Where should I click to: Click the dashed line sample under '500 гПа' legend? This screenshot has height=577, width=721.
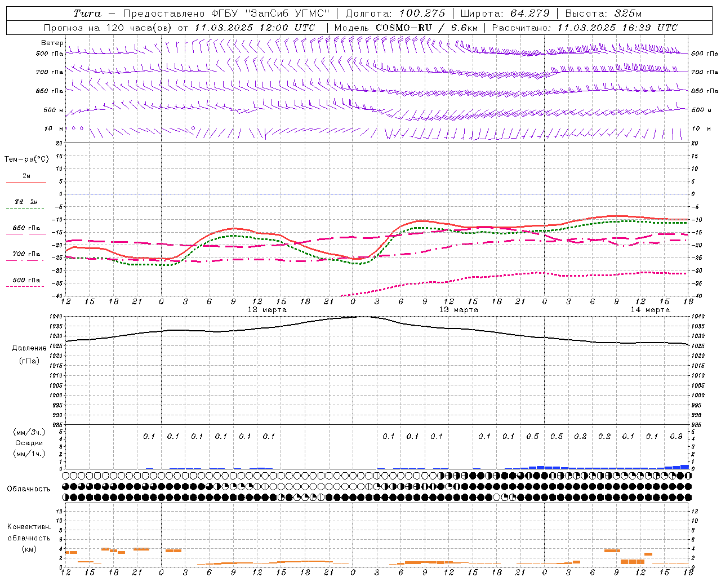tap(25, 287)
